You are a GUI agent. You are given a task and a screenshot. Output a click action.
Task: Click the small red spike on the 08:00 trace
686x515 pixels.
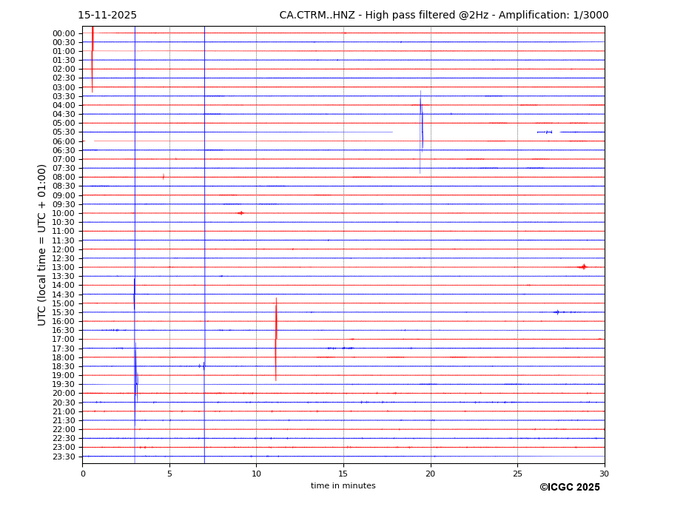coord(164,177)
